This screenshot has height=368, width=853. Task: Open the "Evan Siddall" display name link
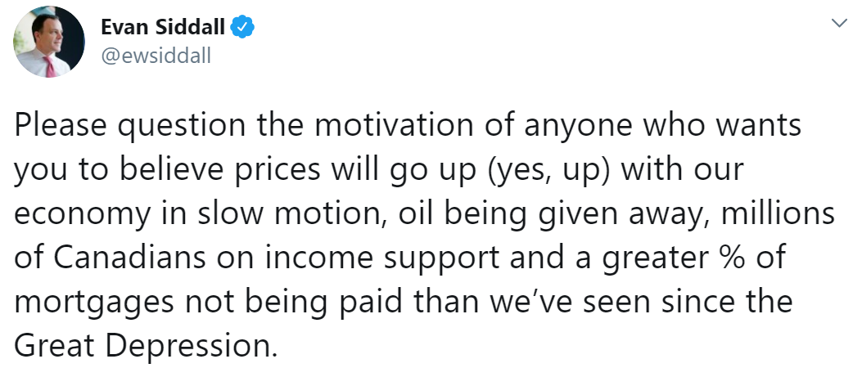163,27
